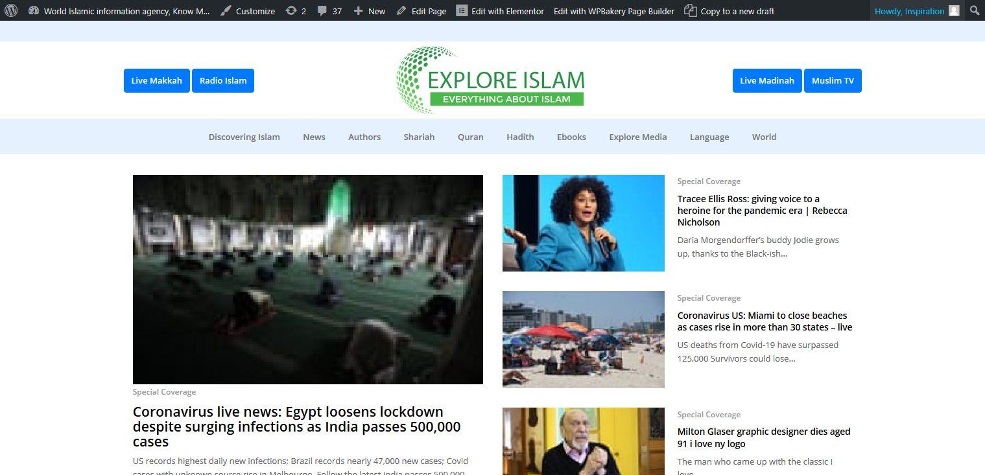Open the WordPress logo menu

click(x=11, y=10)
